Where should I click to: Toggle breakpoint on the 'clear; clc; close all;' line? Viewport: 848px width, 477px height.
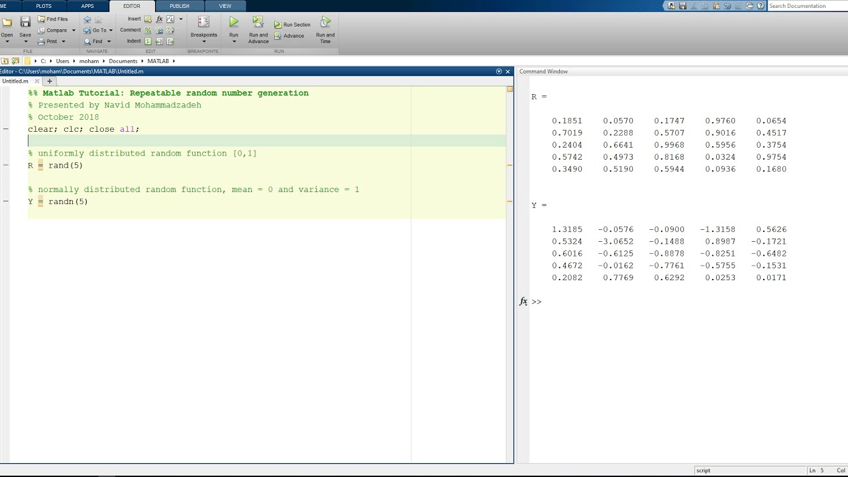coord(5,129)
